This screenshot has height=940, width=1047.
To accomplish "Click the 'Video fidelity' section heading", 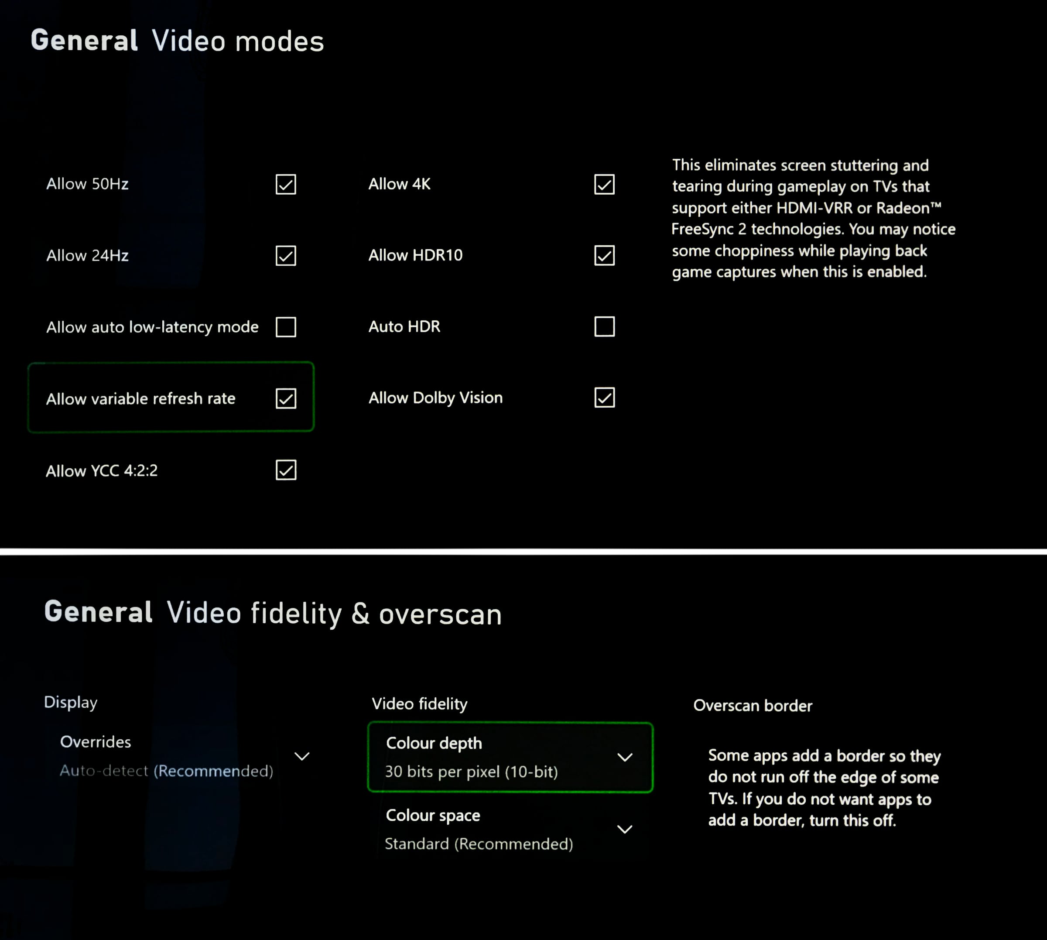I will pyautogui.click(x=419, y=704).
